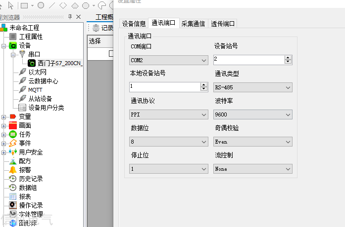Toggle the checkbox under 选择 column
Image resolution: width=345 pixels, height=227 pixels.
[111, 53]
